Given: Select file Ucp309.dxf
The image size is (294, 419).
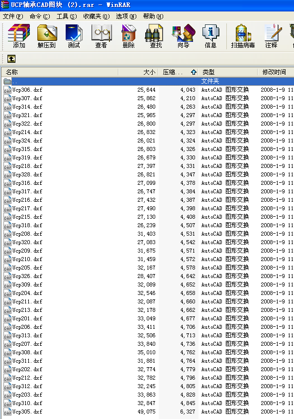Looking at the screenshot, I should pyautogui.click(x=27, y=284).
